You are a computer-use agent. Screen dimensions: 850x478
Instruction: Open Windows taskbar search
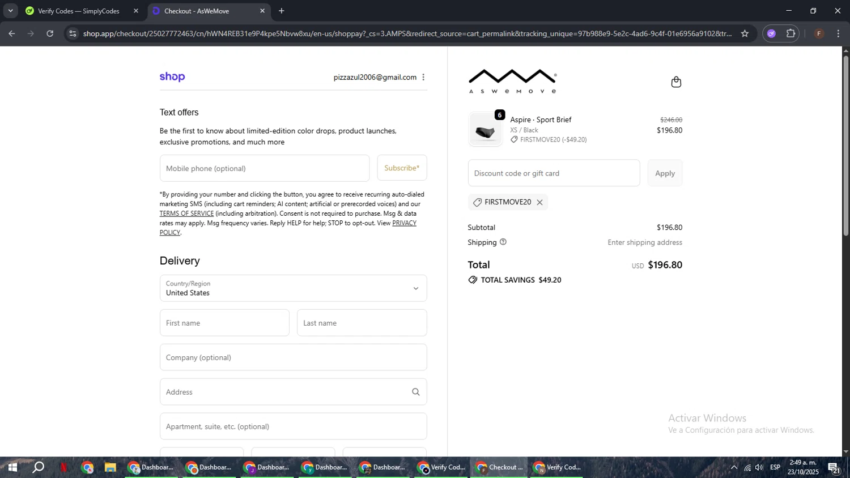[x=38, y=468]
